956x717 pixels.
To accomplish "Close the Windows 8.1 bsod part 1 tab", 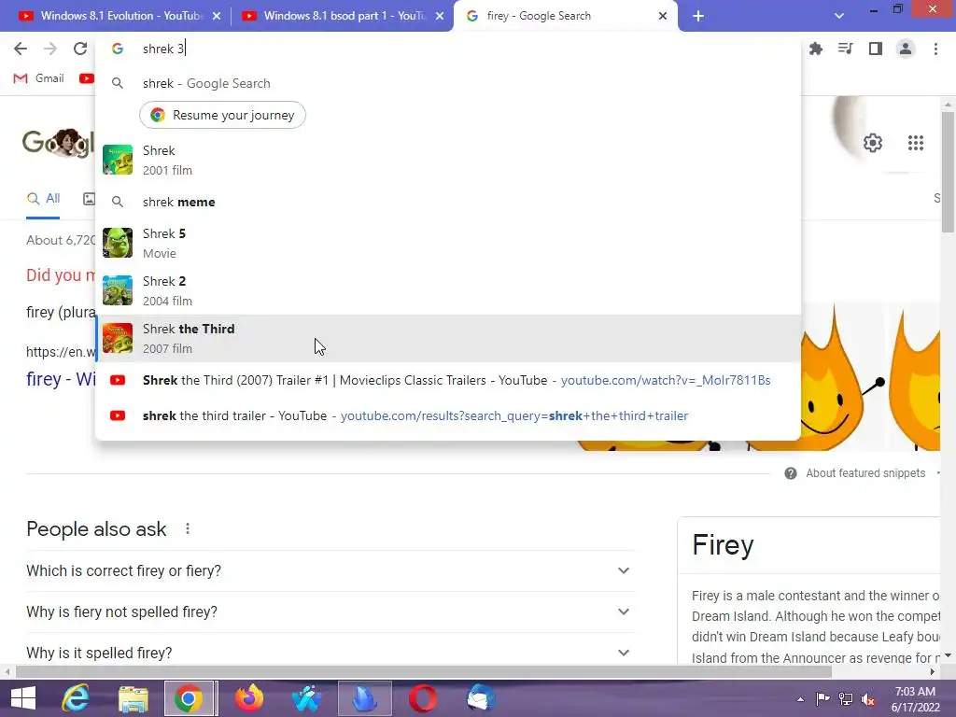I will 440,16.
